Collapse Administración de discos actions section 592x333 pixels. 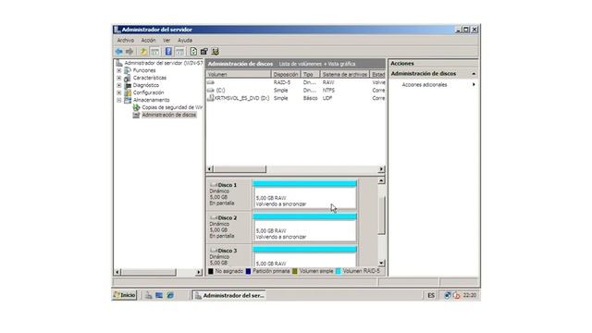(474, 74)
